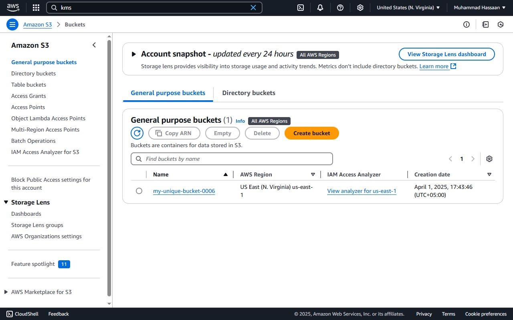
Task: Open the Privacy footer link
Action: point(424,314)
